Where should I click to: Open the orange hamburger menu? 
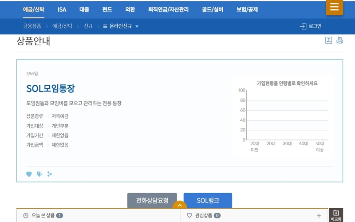pos(335,7)
